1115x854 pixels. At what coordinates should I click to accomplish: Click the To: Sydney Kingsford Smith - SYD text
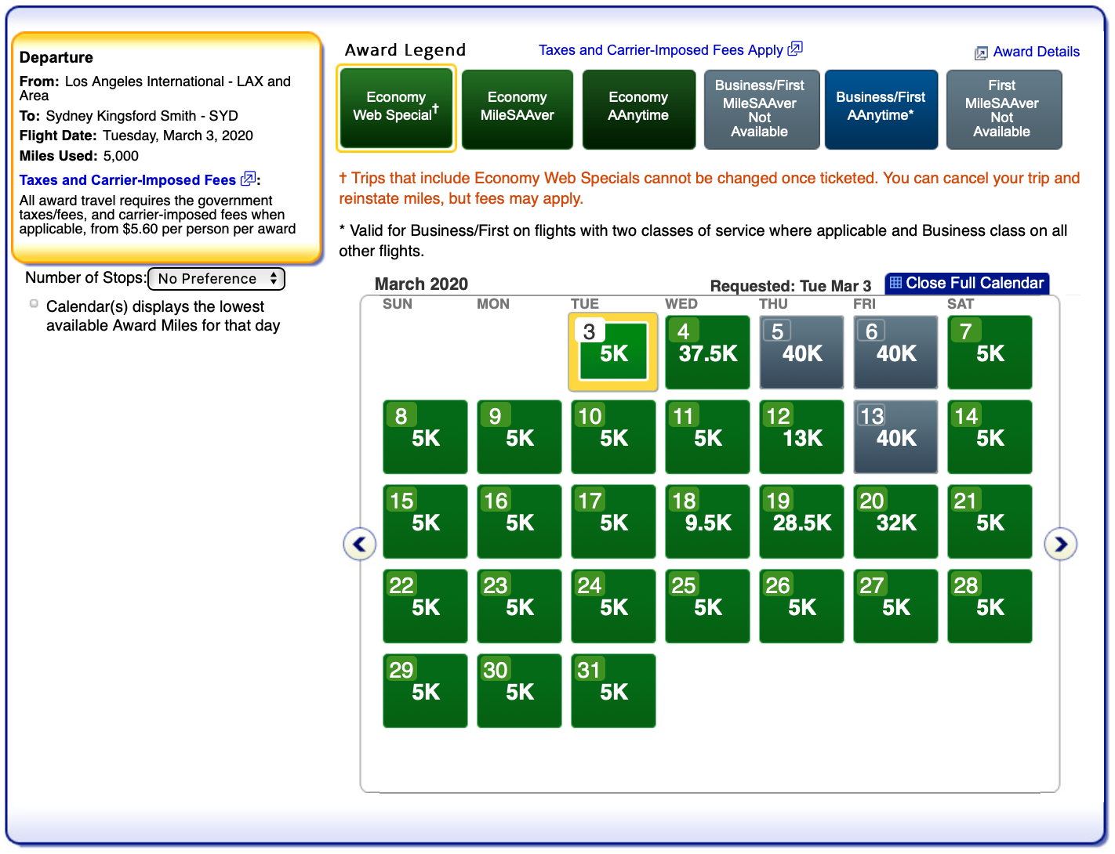click(x=129, y=116)
